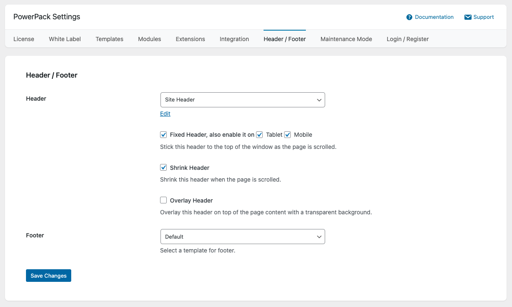The width and height of the screenshot is (512, 307).
Task: Click the PowerPack Settings title
Action: [47, 17]
